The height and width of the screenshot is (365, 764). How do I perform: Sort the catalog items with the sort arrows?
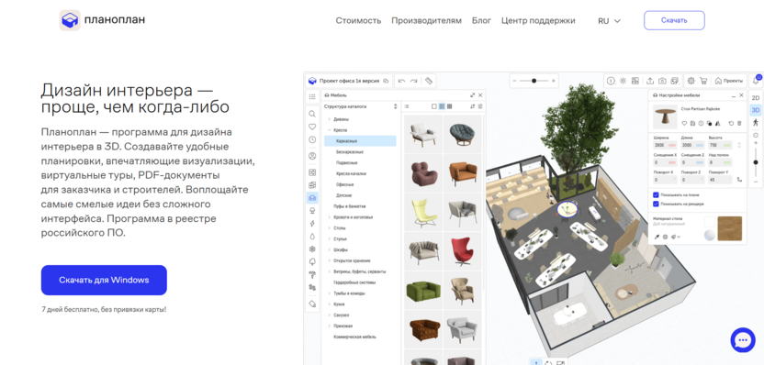click(x=472, y=106)
